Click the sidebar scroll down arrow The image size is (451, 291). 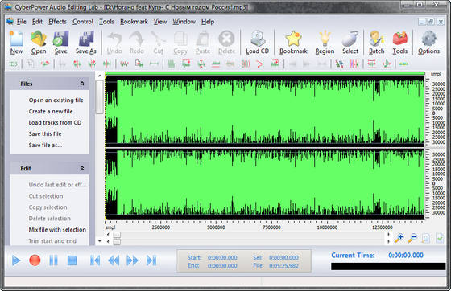tap(100, 241)
